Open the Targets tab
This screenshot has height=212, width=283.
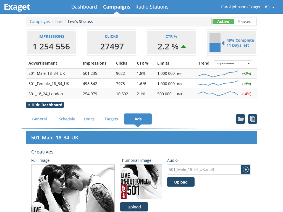111,119
